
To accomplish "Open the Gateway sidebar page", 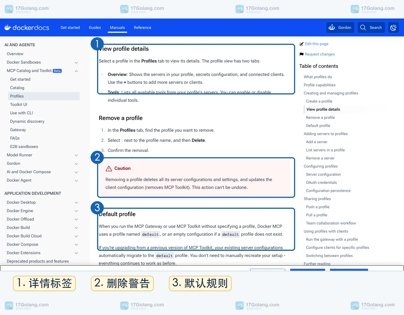I will (x=18, y=130).
